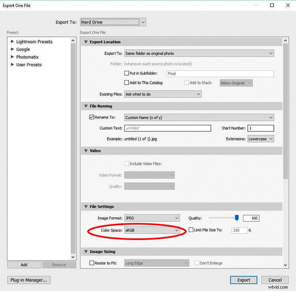Collapse the File Settings section triangle
This screenshot has height=291, width=296.
click(86, 206)
